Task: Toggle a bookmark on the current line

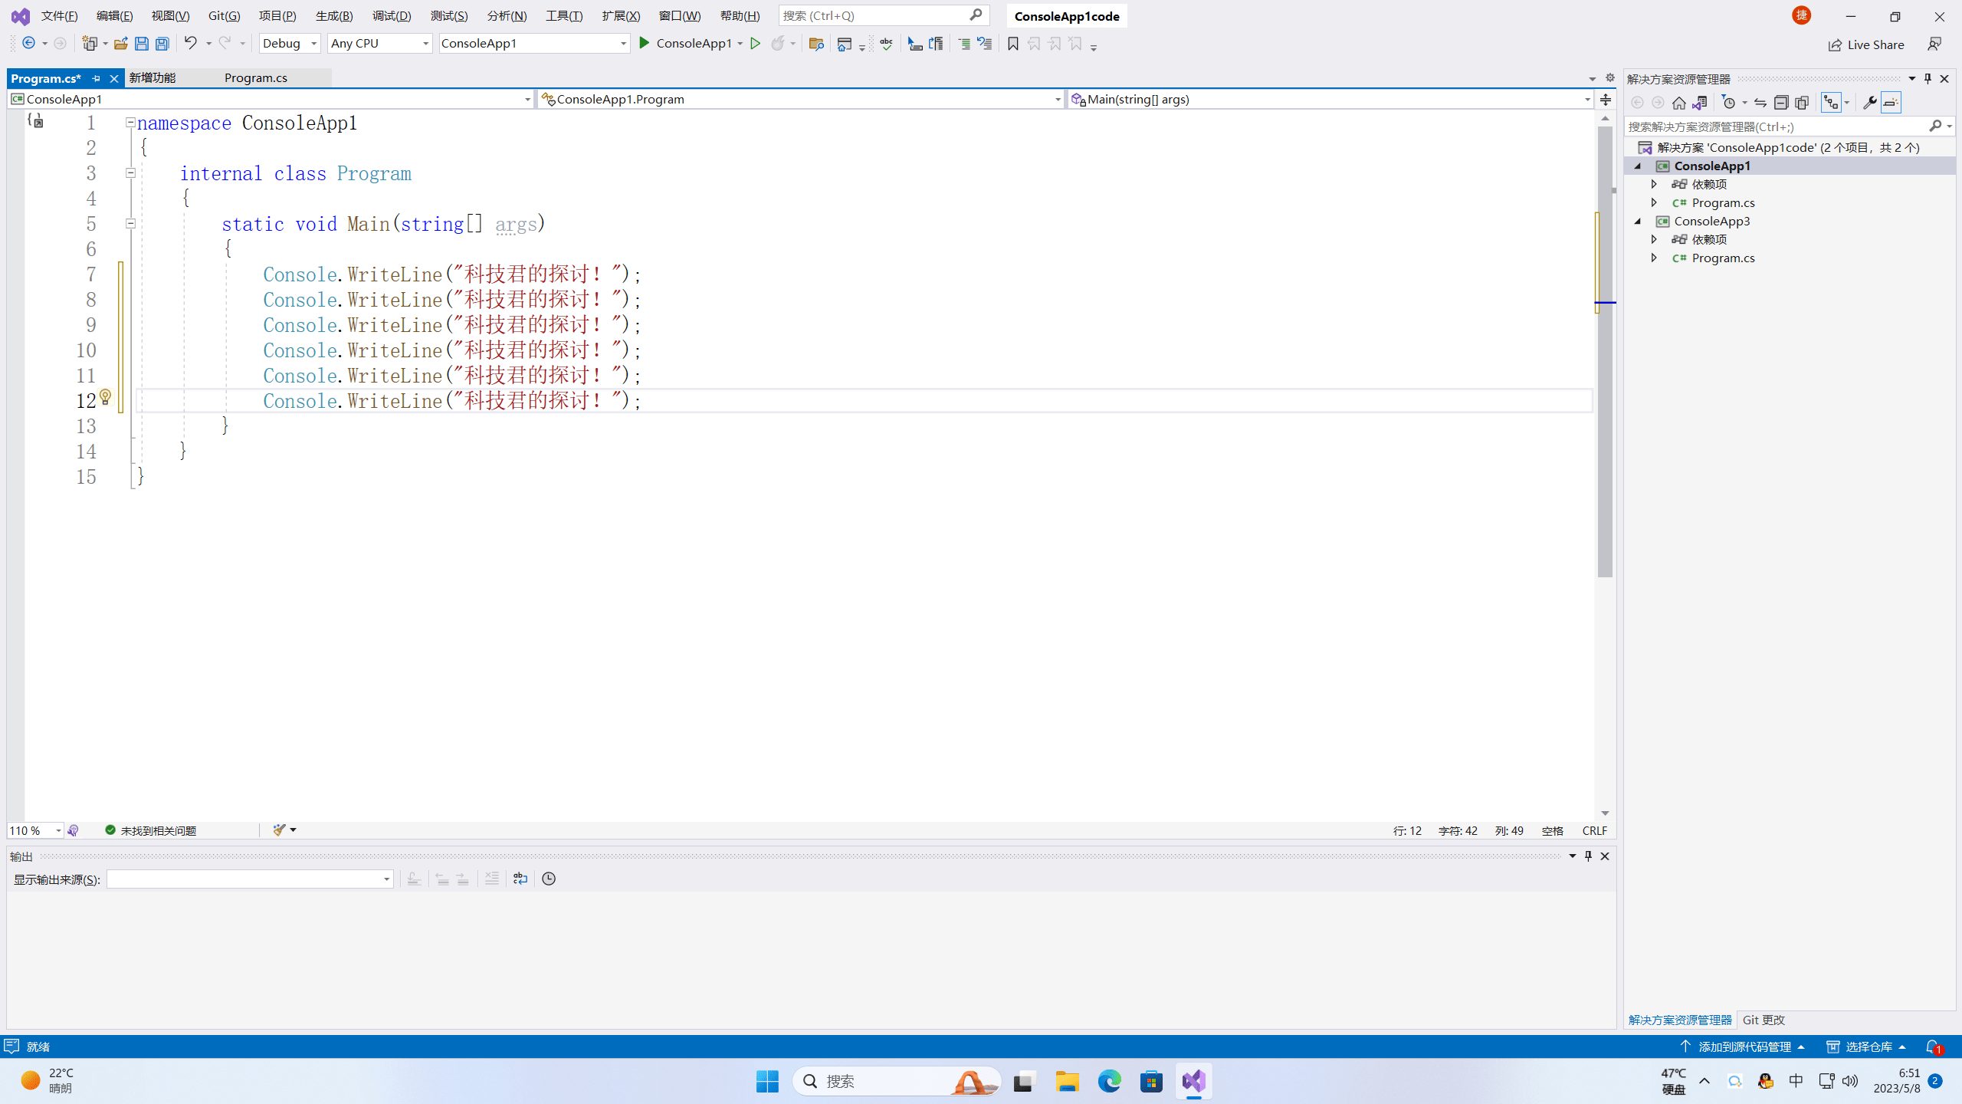Action: 1013,44
